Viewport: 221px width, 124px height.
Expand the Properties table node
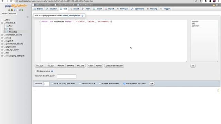5,32
